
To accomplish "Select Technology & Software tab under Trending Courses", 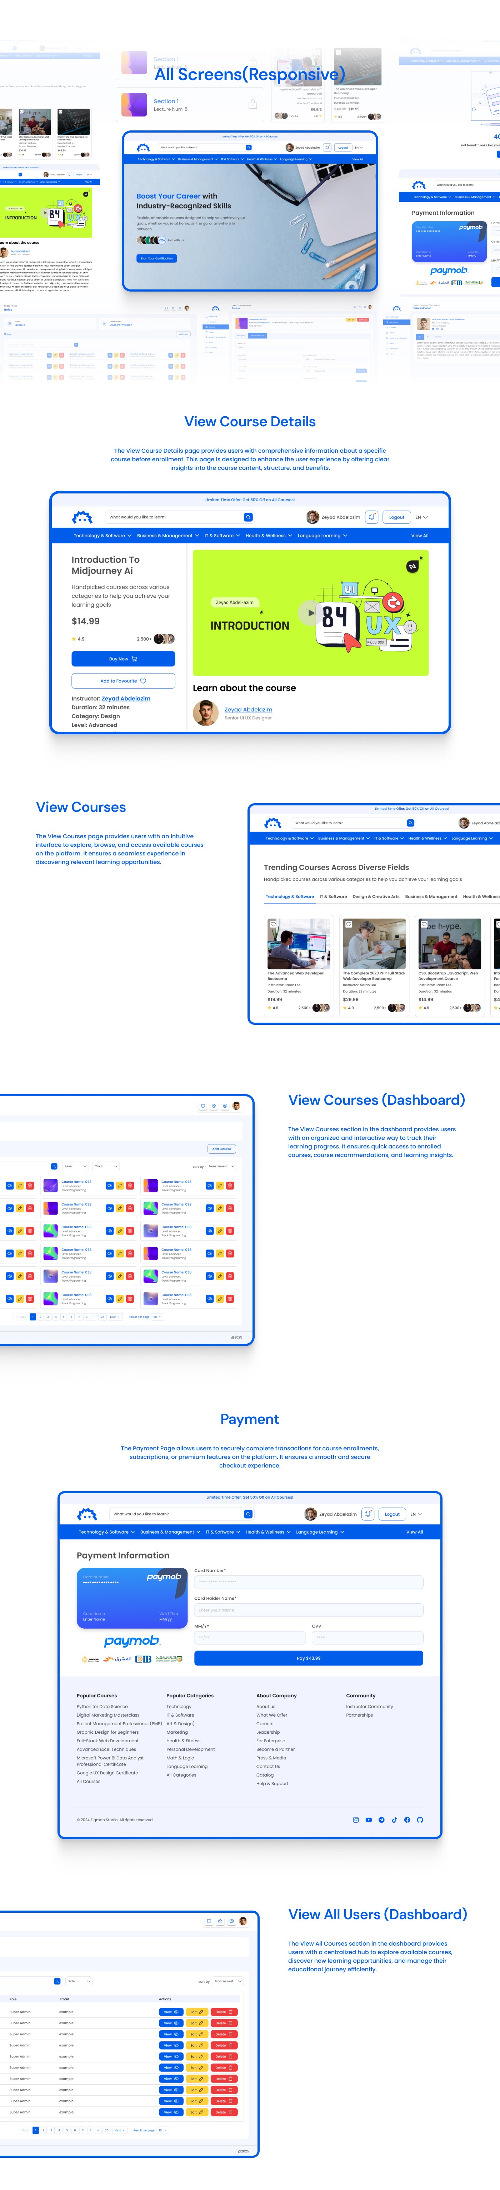I will (x=289, y=896).
